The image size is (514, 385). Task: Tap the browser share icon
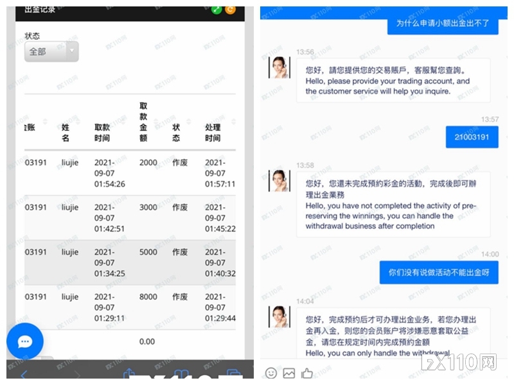tap(128, 373)
